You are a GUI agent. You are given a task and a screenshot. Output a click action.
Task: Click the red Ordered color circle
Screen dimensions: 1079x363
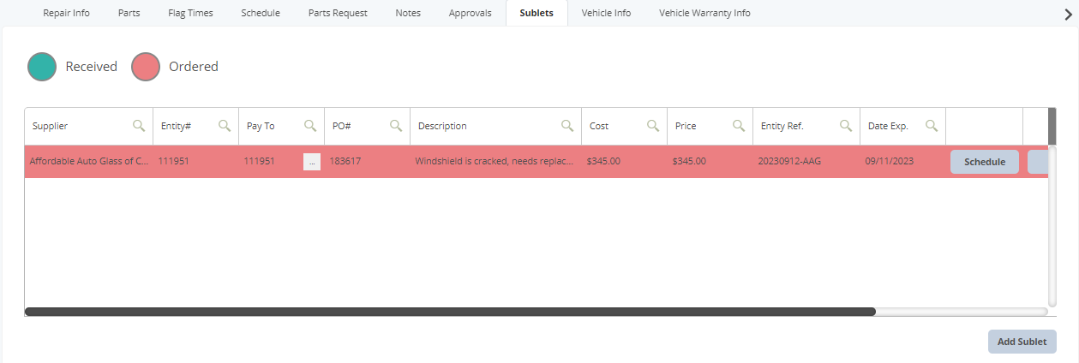click(146, 67)
